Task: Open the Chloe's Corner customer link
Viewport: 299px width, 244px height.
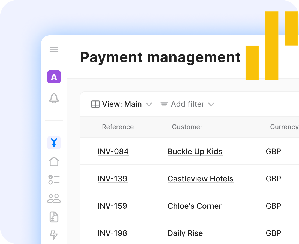Action: (195, 206)
